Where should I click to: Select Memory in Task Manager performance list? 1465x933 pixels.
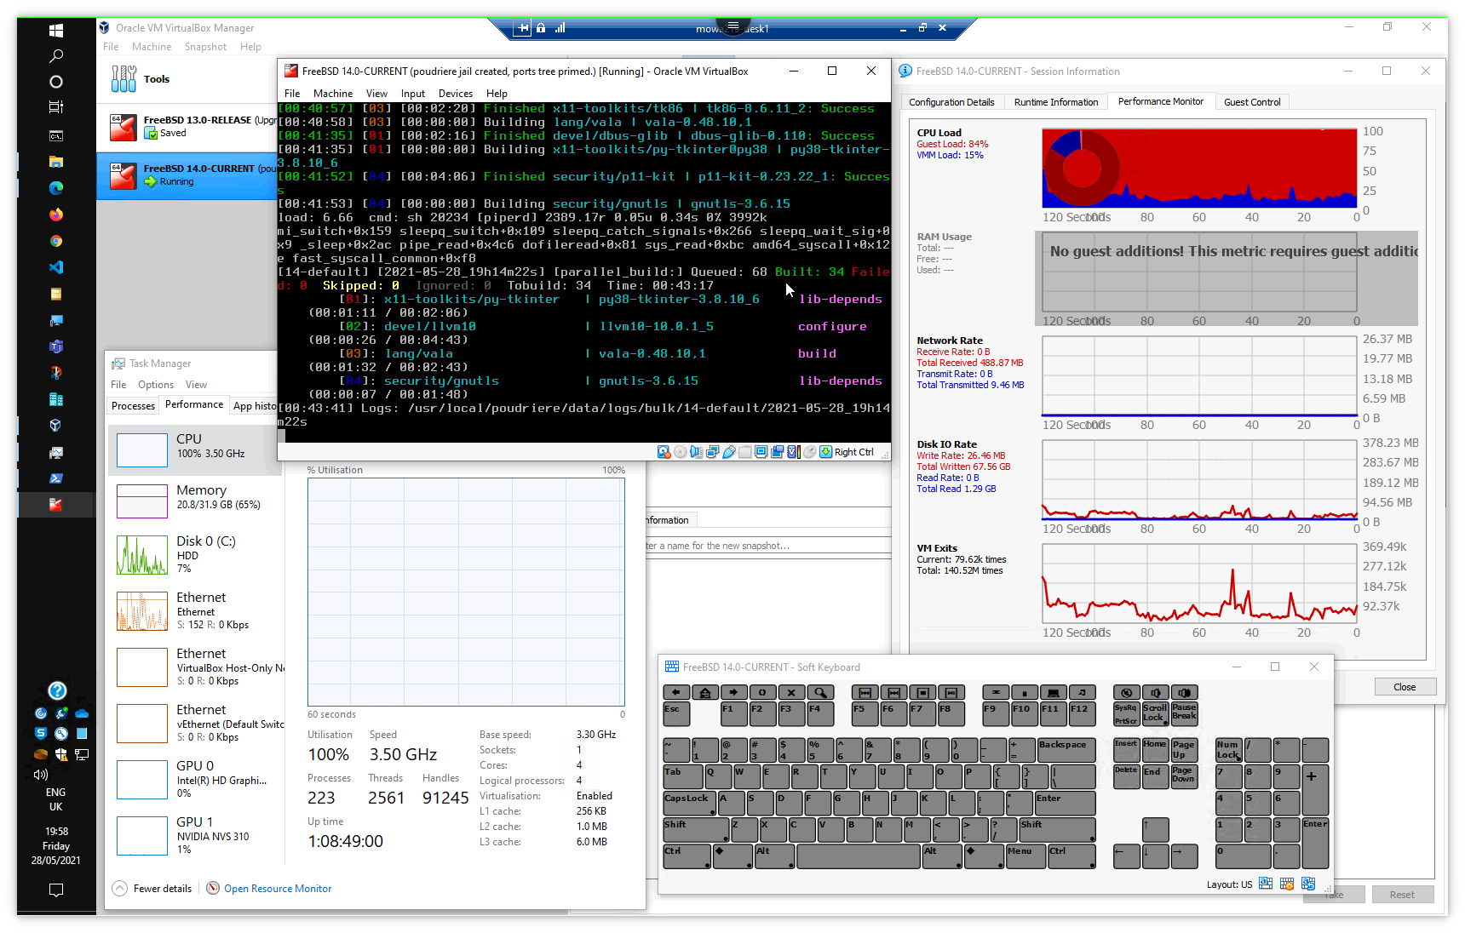point(196,501)
